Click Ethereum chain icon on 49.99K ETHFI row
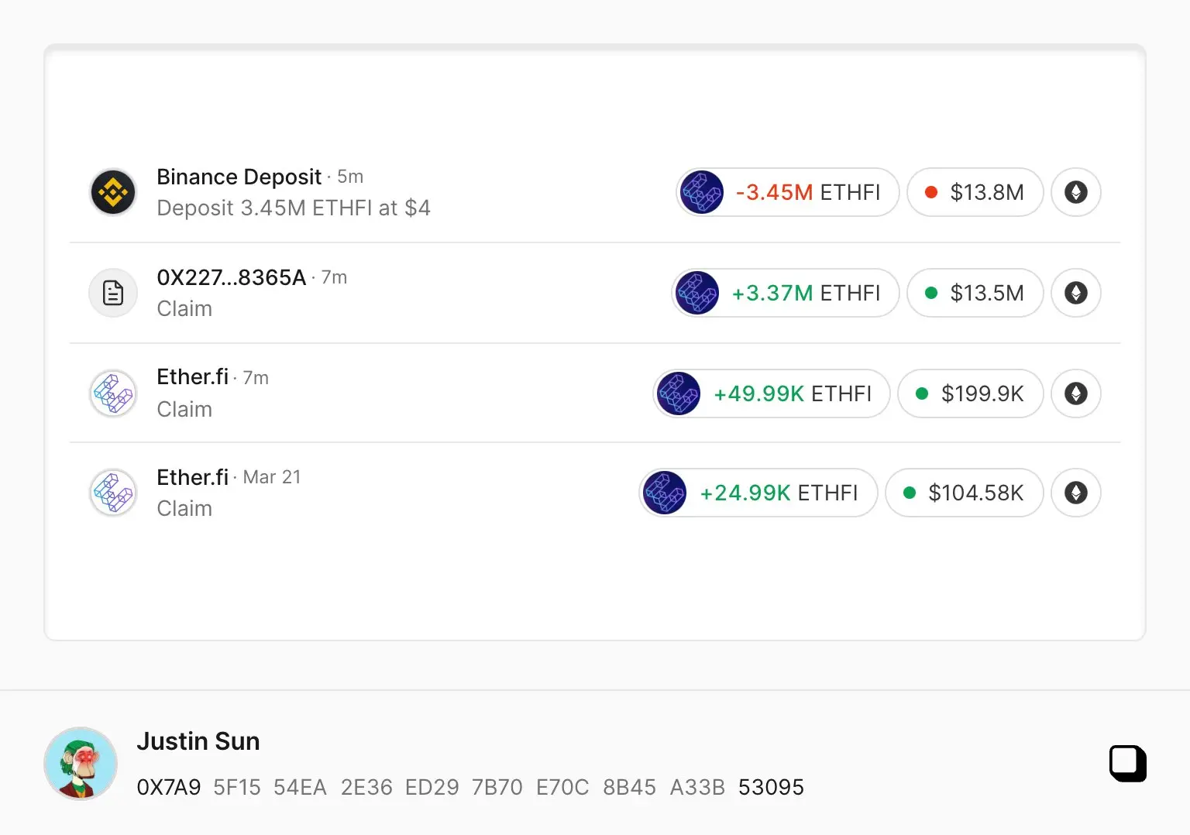This screenshot has width=1190, height=835. click(x=1075, y=393)
